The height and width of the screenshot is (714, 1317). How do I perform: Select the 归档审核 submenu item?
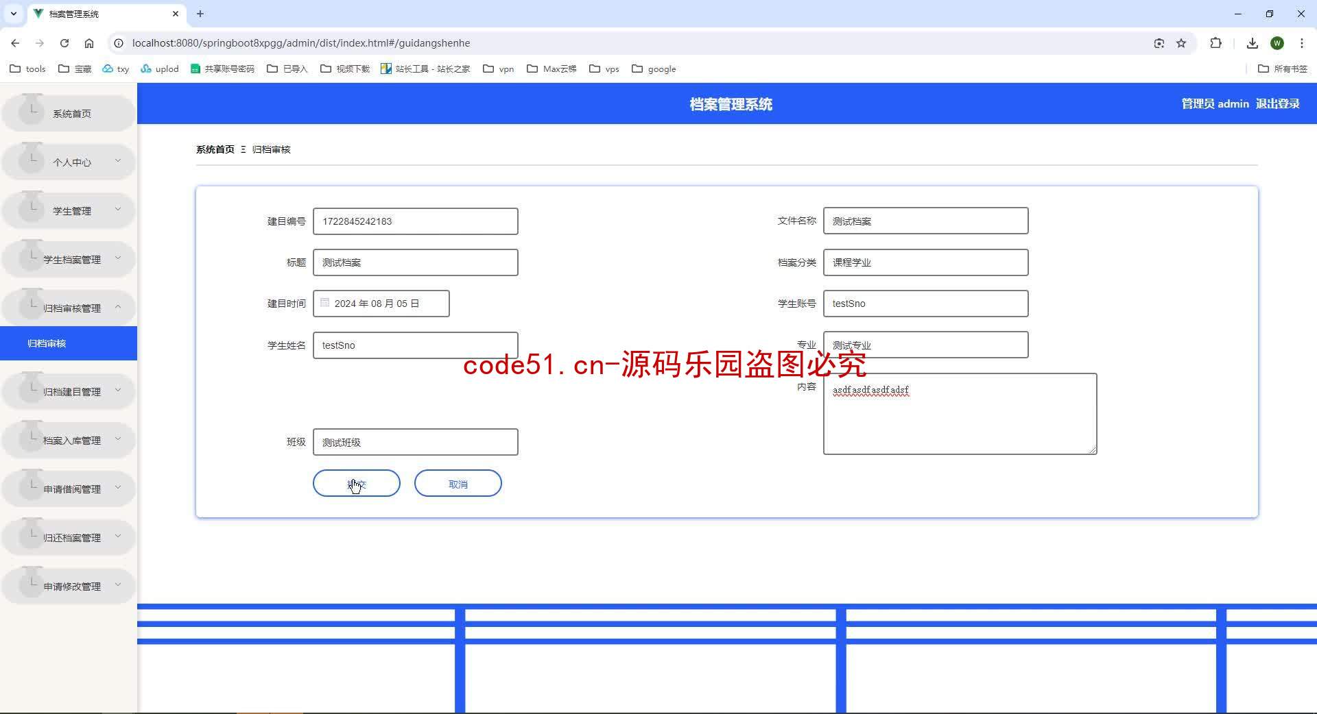(x=69, y=343)
